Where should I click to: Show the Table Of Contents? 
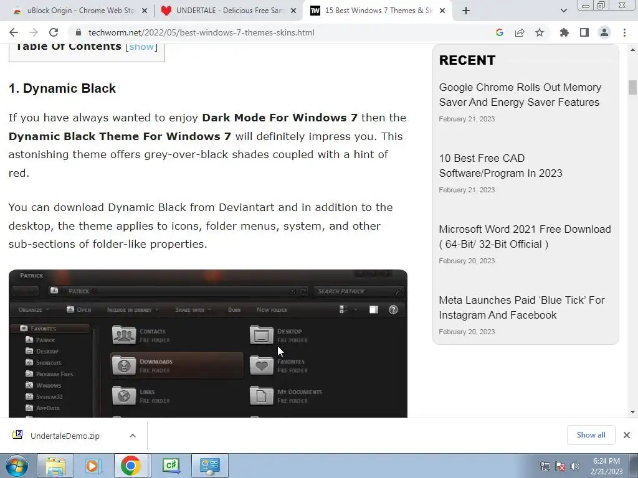(141, 47)
